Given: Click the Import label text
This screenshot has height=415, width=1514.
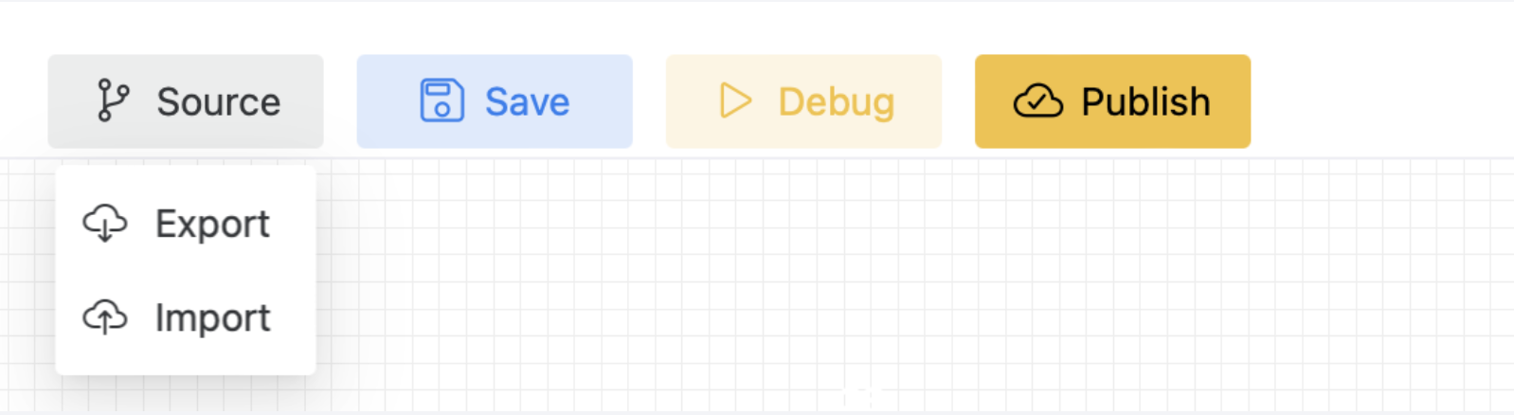Looking at the screenshot, I should pos(213,319).
